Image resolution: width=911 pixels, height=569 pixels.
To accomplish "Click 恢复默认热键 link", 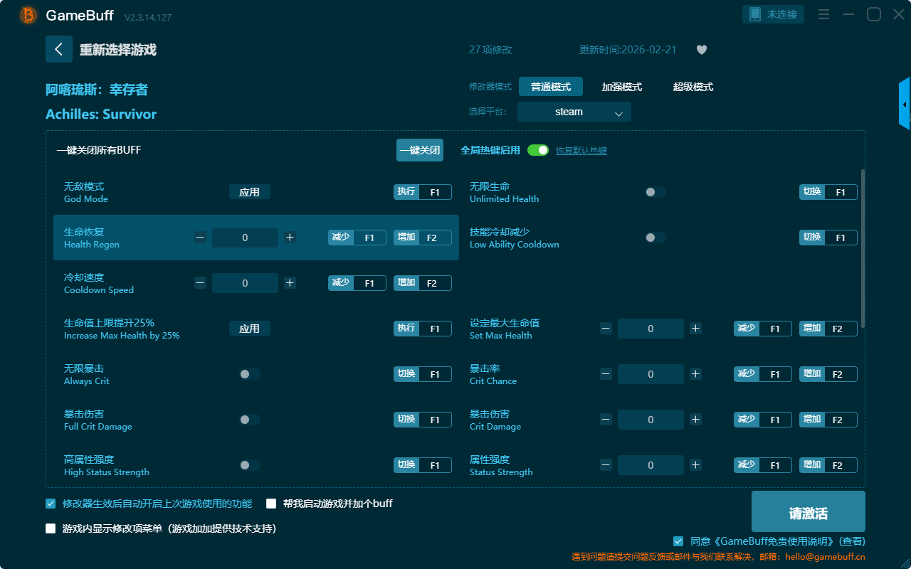I will (581, 151).
